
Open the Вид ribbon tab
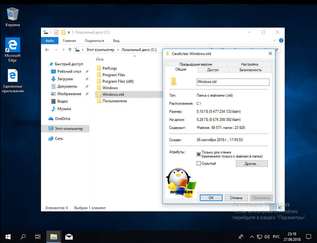pos(116,41)
